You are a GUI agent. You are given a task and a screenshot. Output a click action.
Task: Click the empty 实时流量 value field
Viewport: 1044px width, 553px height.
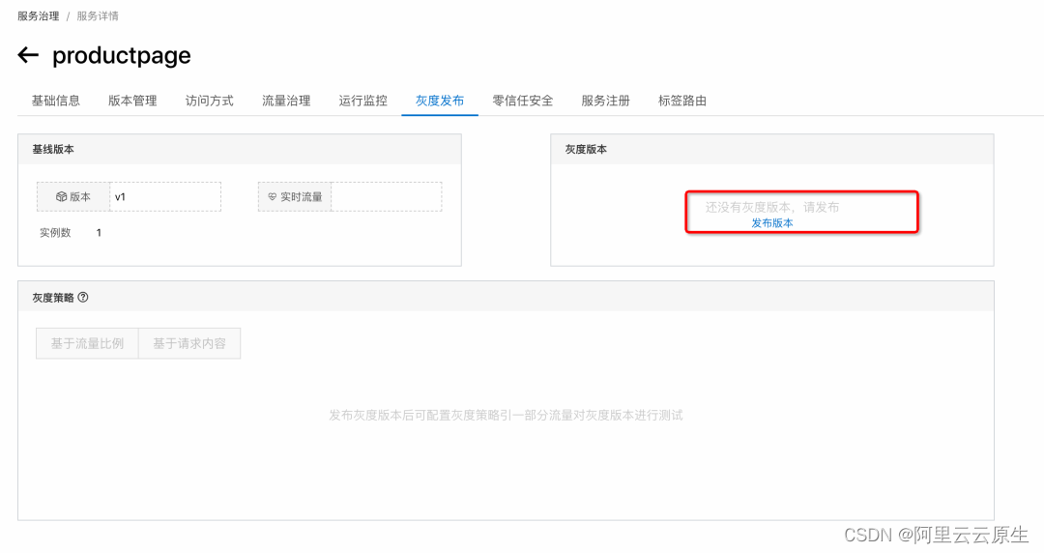point(386,196)
